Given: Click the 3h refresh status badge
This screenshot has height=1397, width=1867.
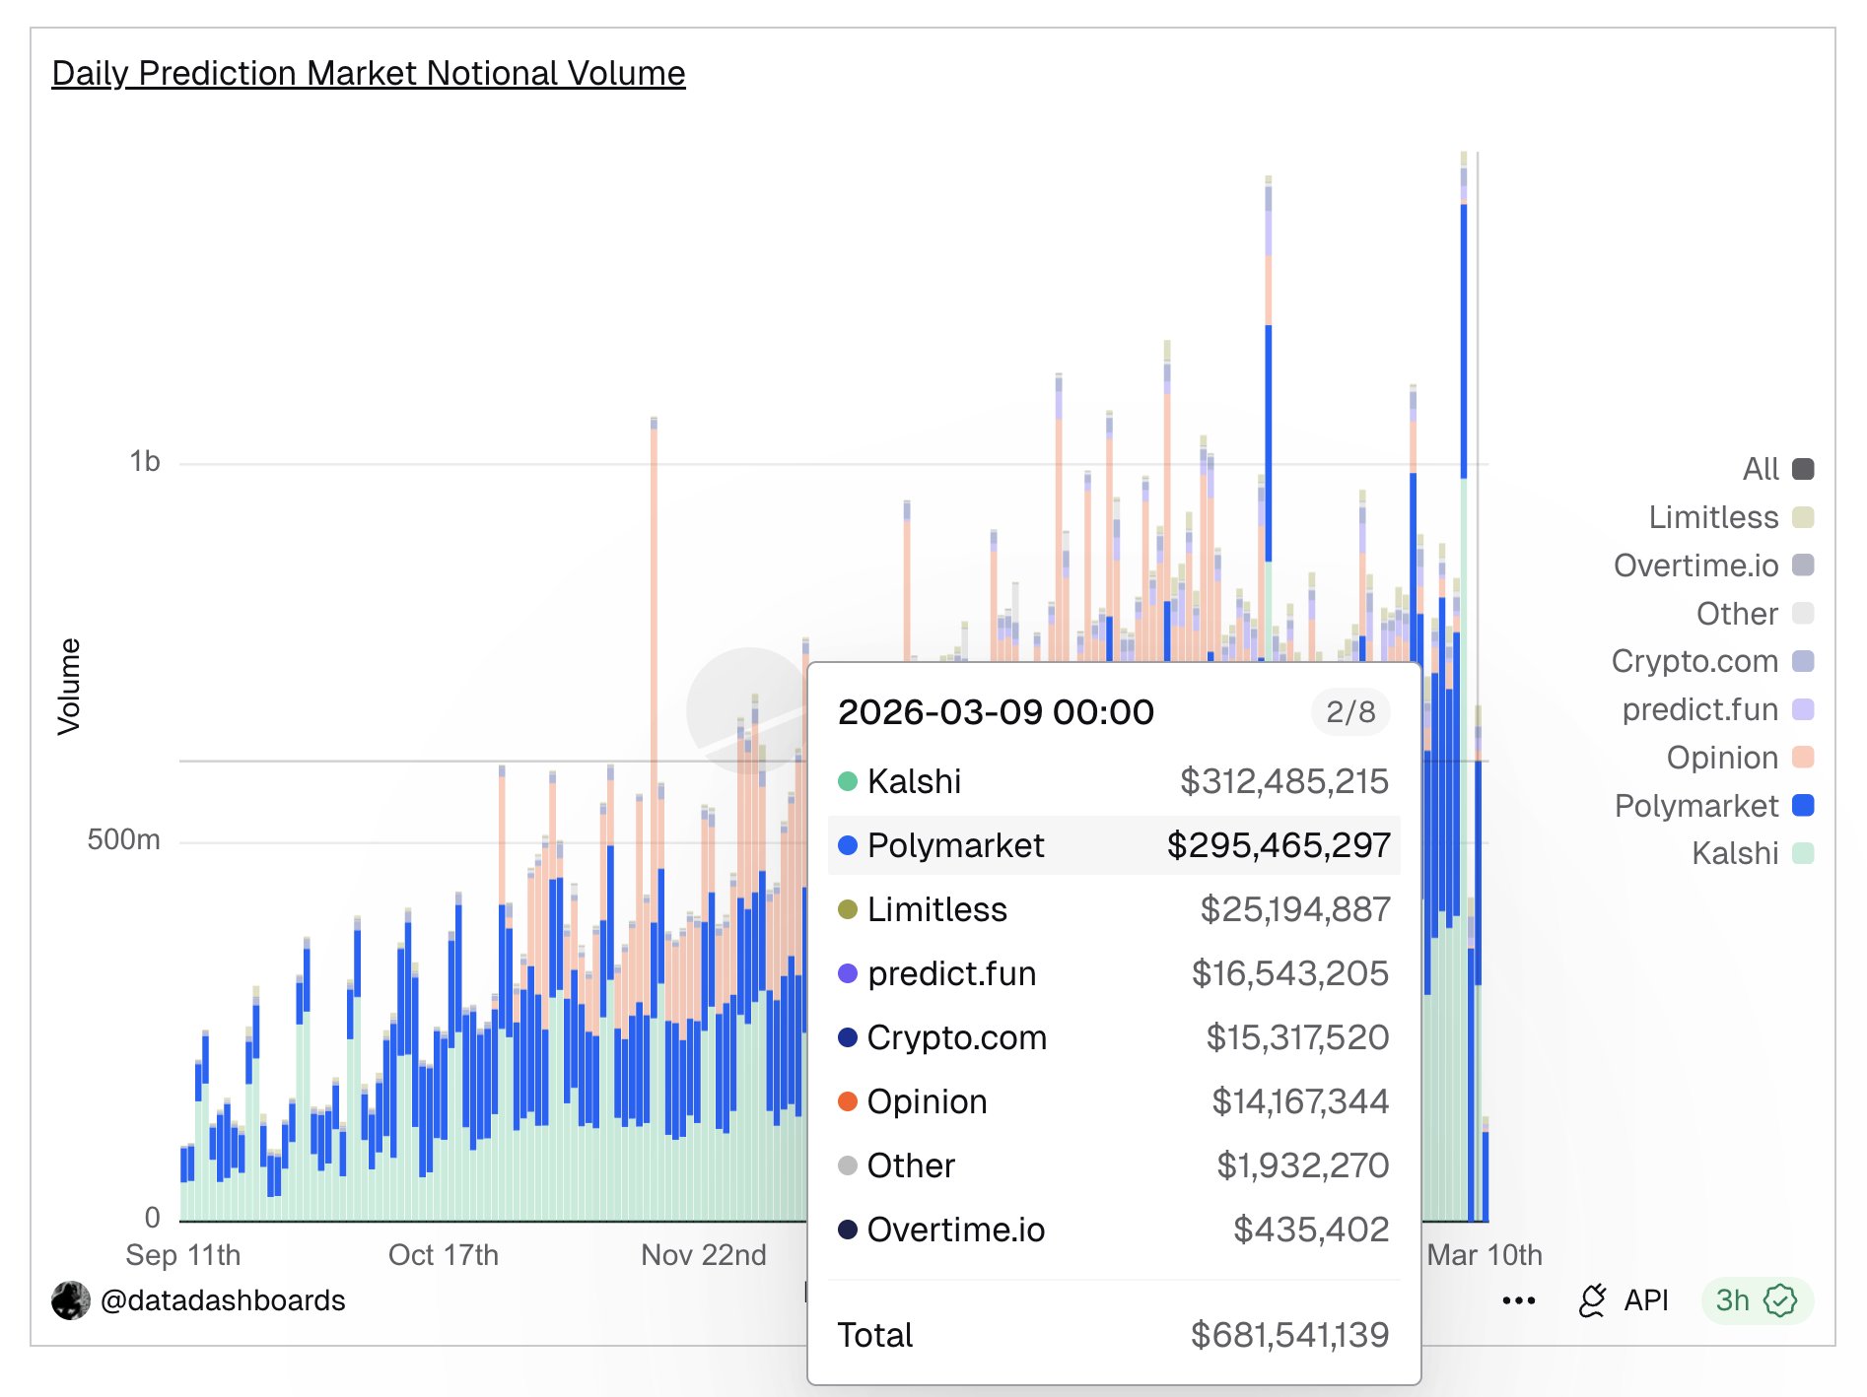Looking at the screenshot, I should [x=1734, y=1301].
